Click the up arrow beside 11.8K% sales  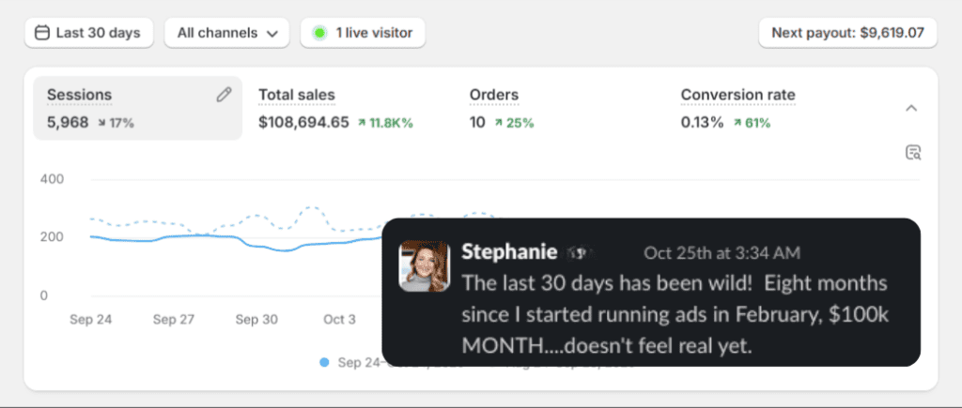tap(362, 123)
